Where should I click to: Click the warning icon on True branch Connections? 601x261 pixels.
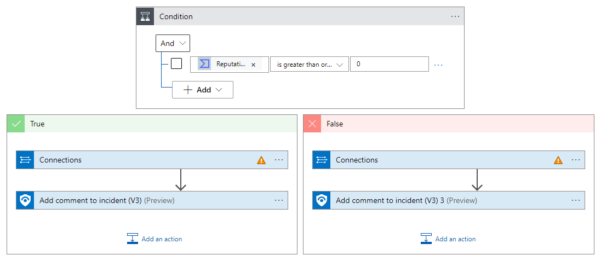coord(261,160)
